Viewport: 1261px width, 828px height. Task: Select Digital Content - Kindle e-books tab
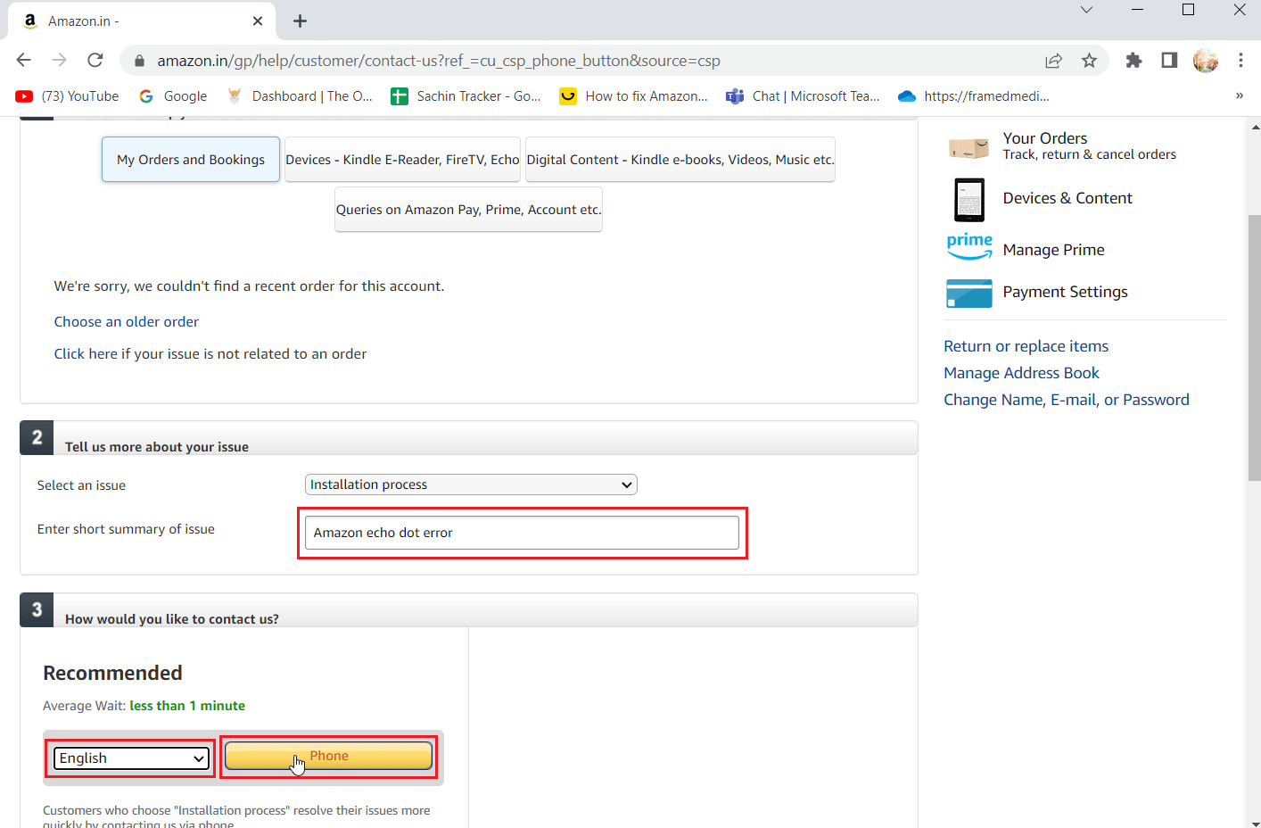(x=680, y=160)
